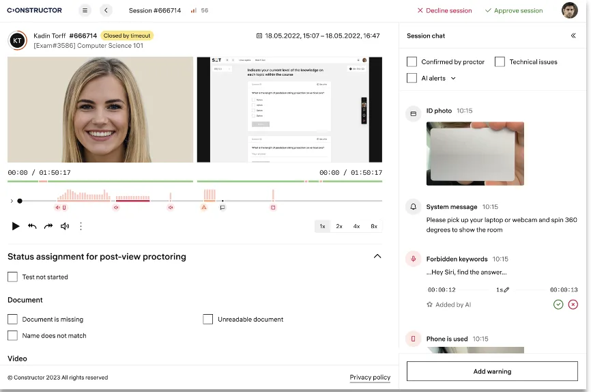Tick Document is missing checkbox

[12, 319]
